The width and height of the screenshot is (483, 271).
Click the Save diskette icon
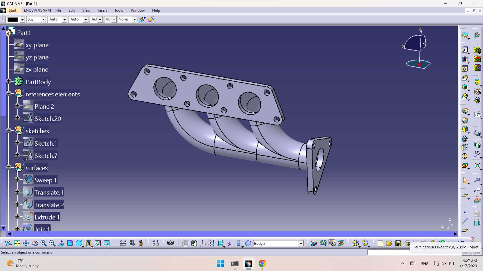(398, 243)
